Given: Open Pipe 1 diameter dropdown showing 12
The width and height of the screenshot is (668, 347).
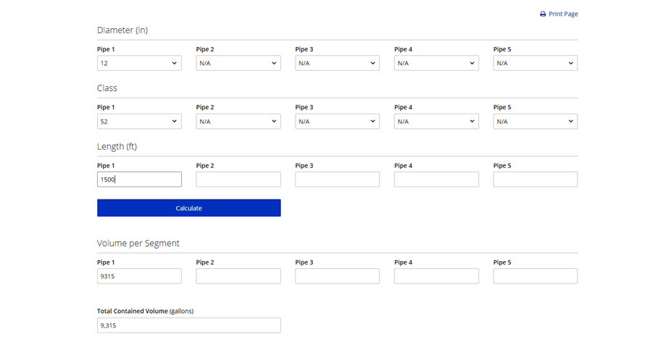Looking at the screenshot, I should pyautogui.click(x=139, y=64).
